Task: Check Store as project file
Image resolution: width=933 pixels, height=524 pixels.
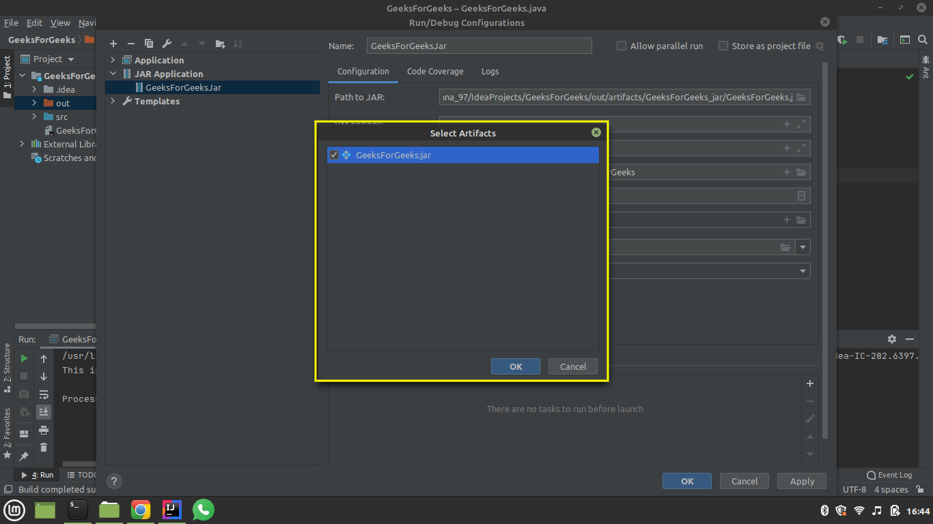Action: (x=723, y=46)
